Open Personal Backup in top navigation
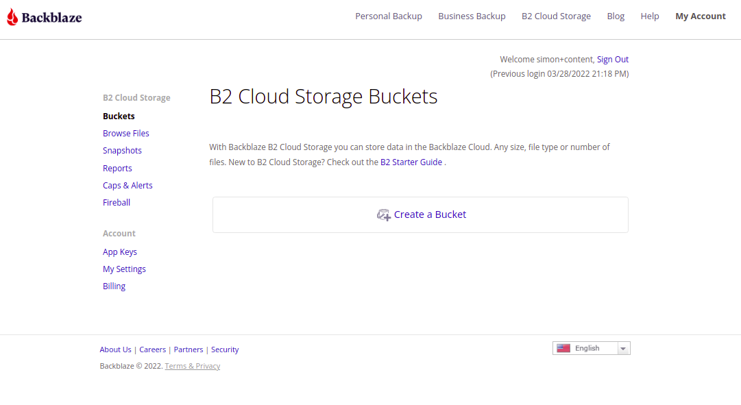Screen dimensions: 741x405 click(389, 16)
